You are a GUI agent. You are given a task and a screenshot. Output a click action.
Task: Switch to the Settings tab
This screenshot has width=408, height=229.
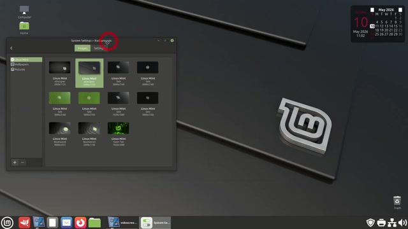click(x=99, y=48)
